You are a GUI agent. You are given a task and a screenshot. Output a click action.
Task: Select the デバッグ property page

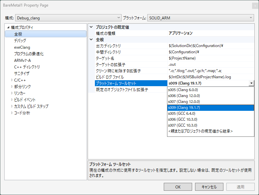point(20,40)
